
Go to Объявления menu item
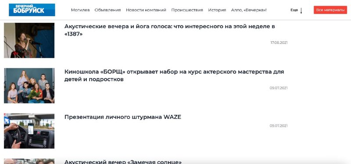click(107, 10)
